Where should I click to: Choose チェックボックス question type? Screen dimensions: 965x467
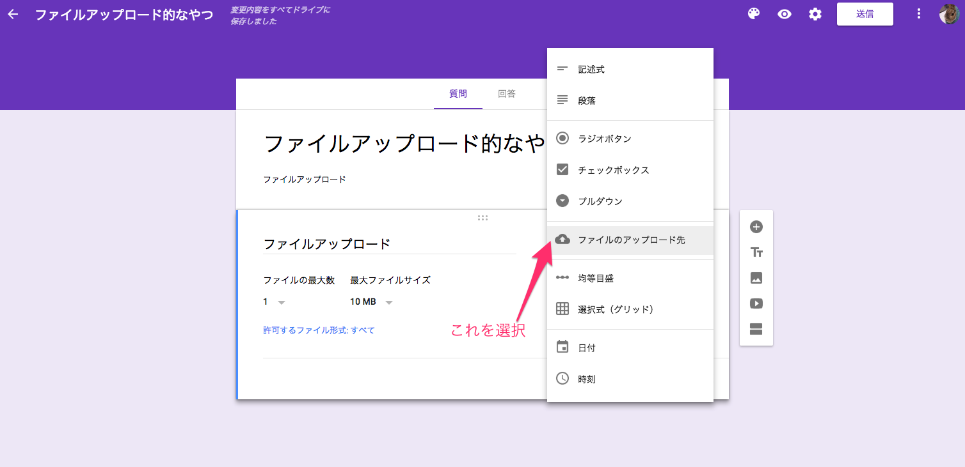(x=613, y=170)
